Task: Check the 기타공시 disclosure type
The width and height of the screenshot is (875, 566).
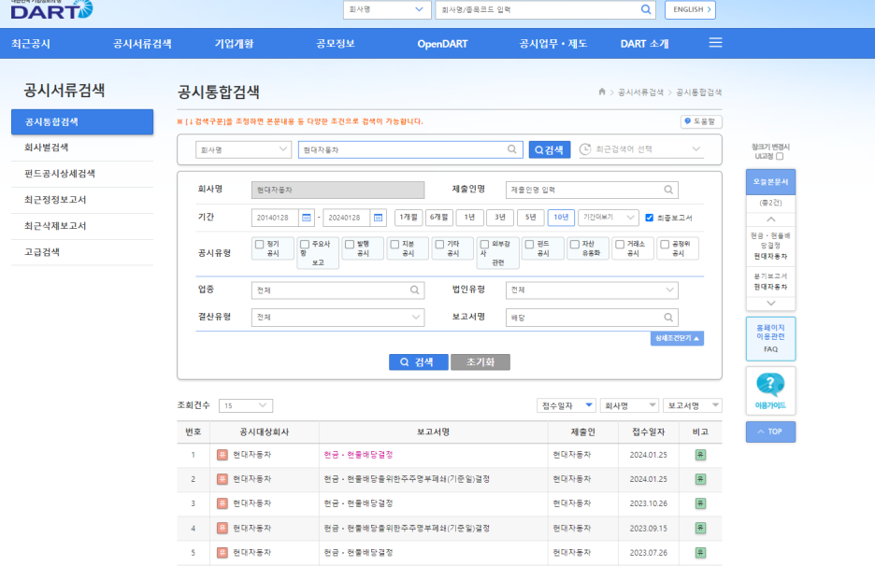Action: [x=439, y=245]
